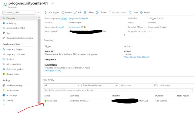Click View in Logic Apps designer link
The image size is (194, 113).
pos(137,57)
